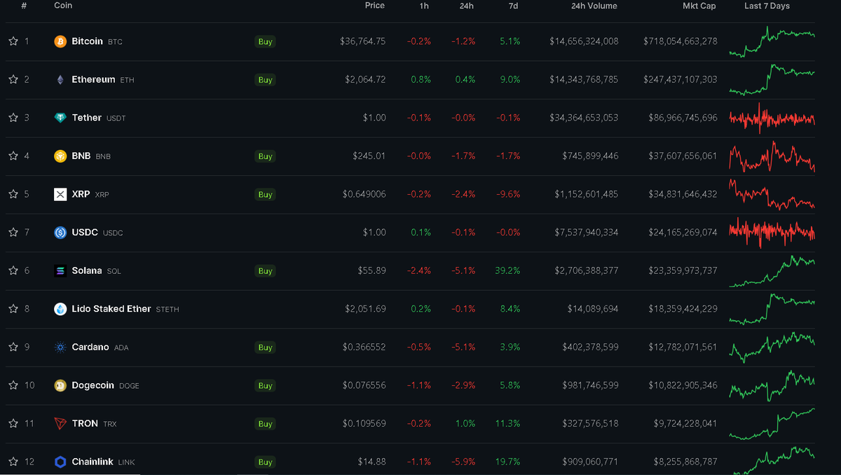Screen dimensions: 841x475
Task: Toggle favorite star for BNB
Action: 13,156
